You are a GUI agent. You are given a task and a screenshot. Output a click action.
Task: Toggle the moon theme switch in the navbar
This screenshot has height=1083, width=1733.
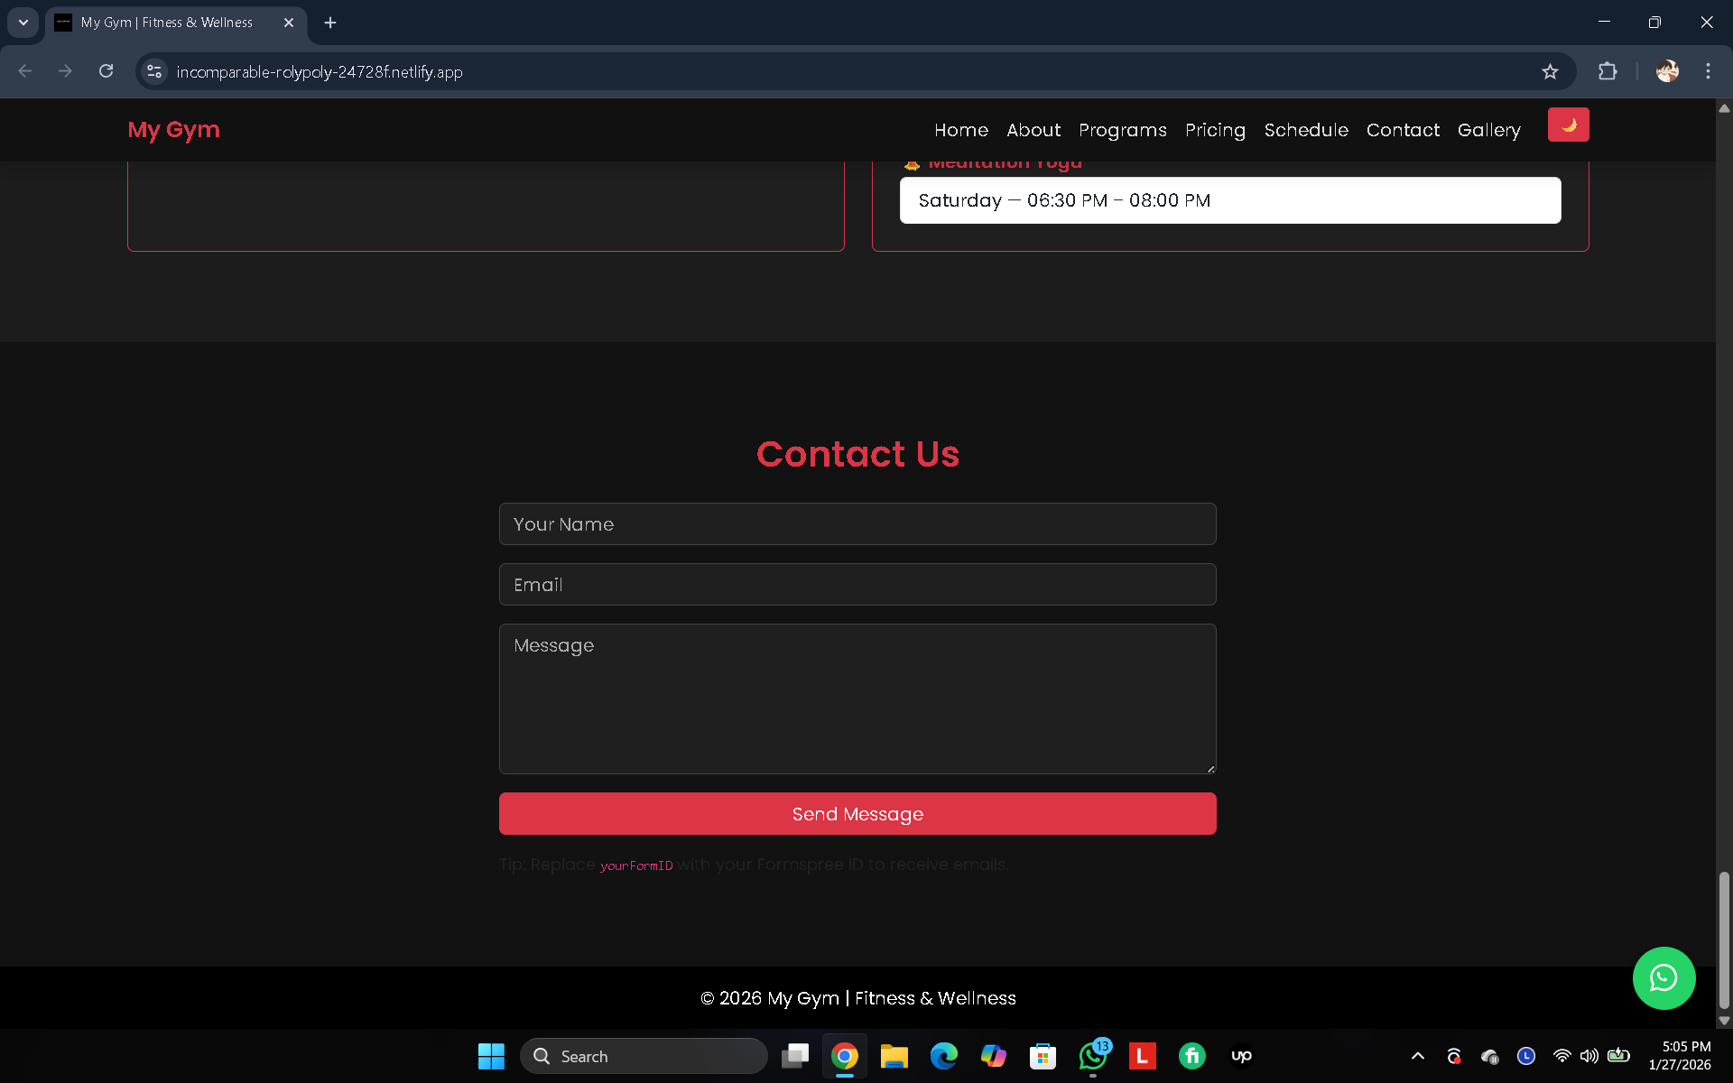point(1569,125)
